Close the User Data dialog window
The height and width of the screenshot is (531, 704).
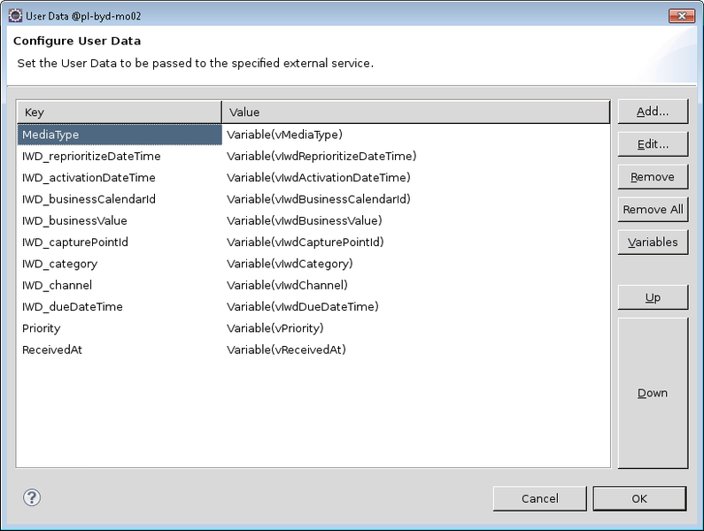pos(682,16)
